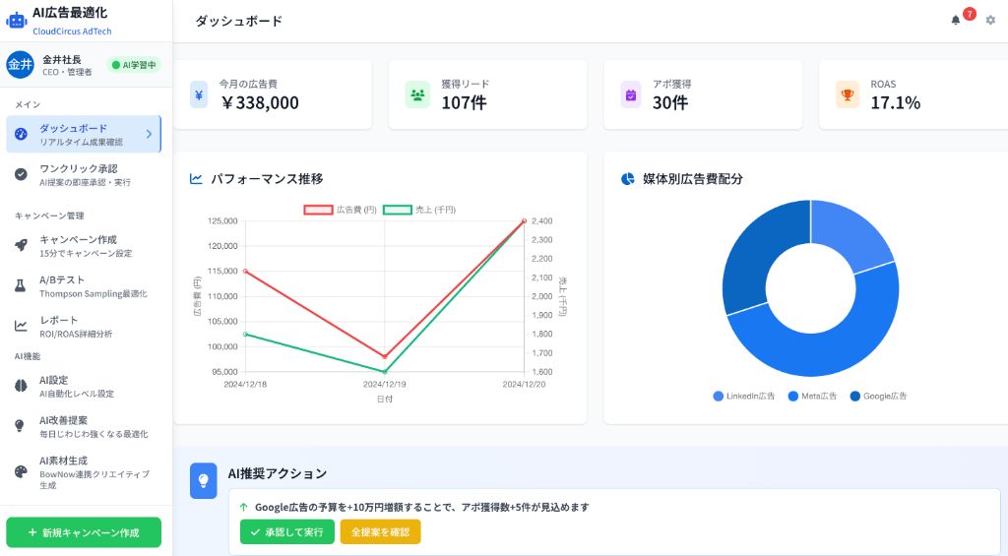Click the AI設定 brain icon
1008x556 pixels.
(22, 386)
